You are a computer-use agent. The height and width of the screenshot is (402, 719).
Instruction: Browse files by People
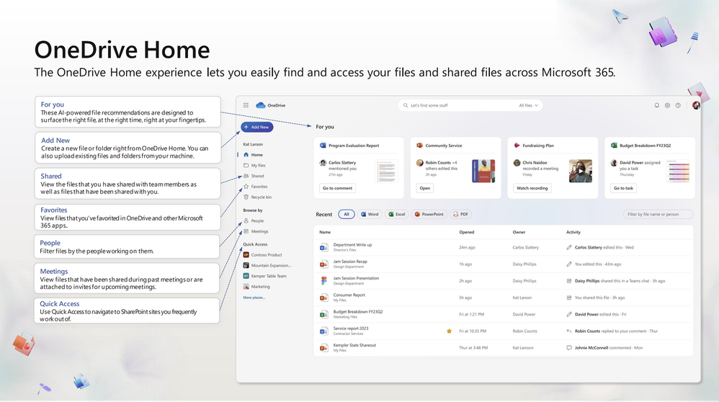(x=254, y=220)
